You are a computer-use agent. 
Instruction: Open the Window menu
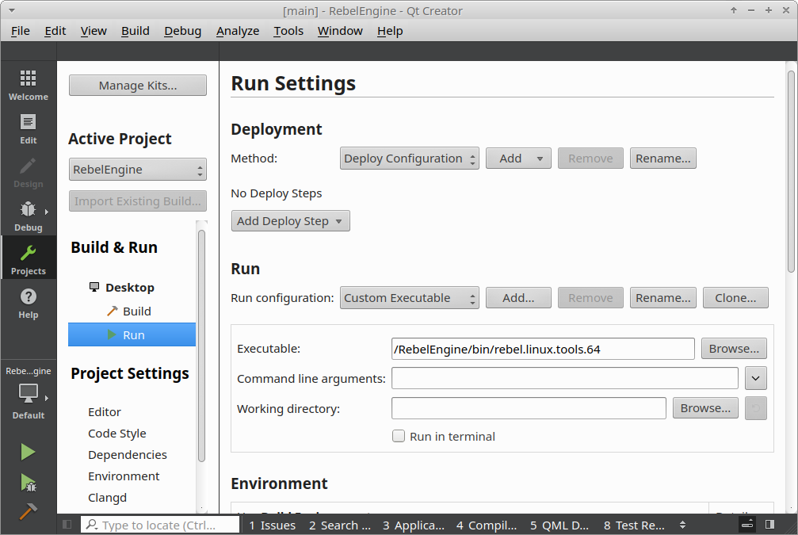click(340, 31)
